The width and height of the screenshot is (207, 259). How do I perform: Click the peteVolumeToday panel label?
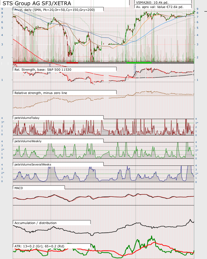click(27, 118)
